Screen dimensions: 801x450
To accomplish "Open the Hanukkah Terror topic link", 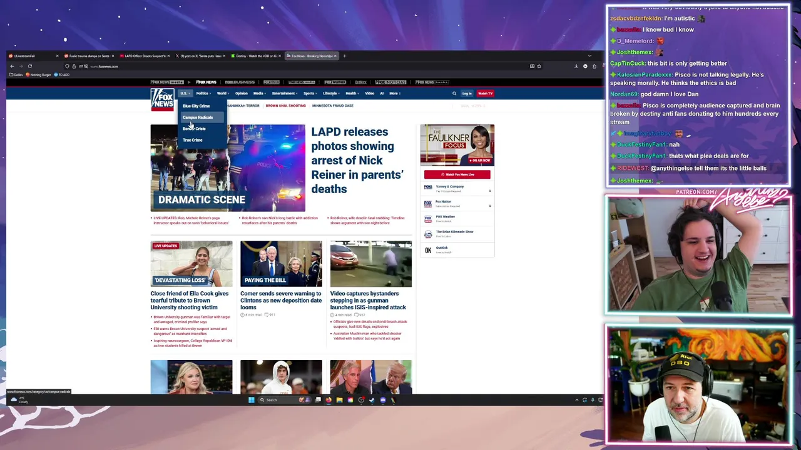I will 243,106.
